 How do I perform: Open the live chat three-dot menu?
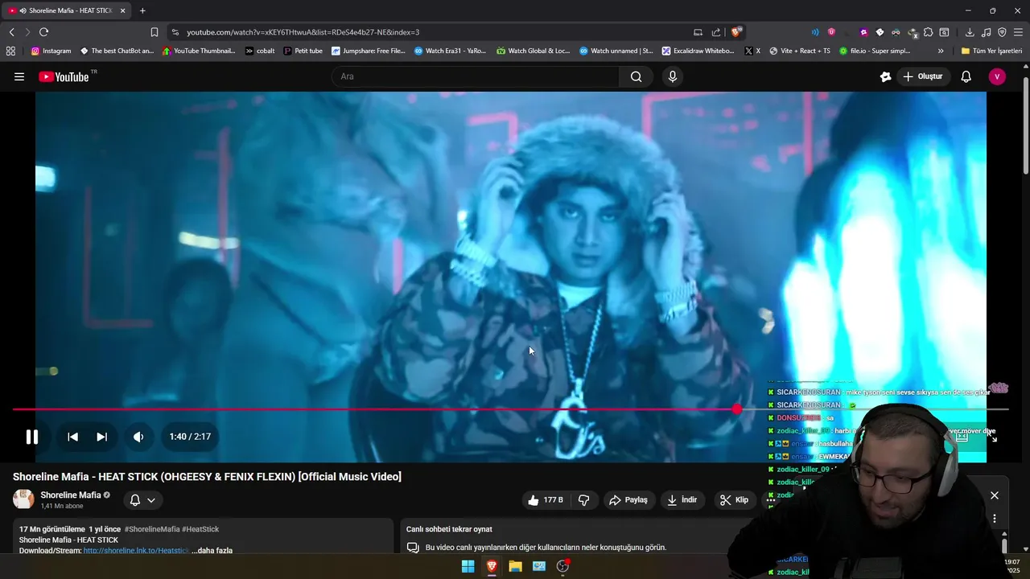click(x=995, y=519)
